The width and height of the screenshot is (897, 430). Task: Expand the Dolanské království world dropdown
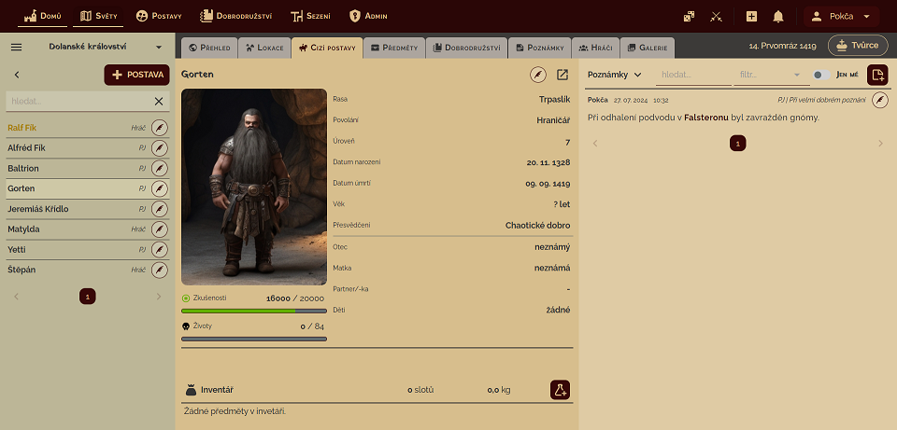(159, 47)
